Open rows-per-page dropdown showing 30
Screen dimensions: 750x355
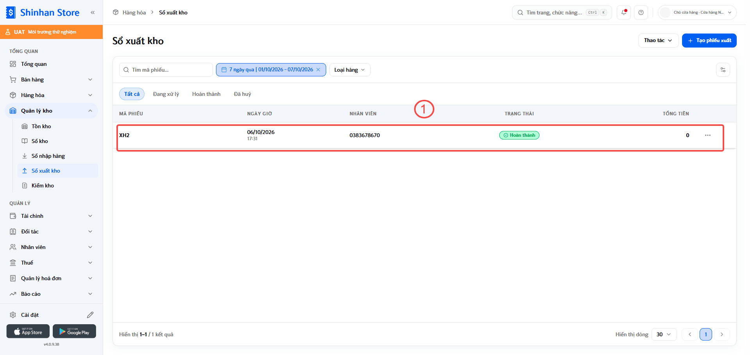(664, 334)
